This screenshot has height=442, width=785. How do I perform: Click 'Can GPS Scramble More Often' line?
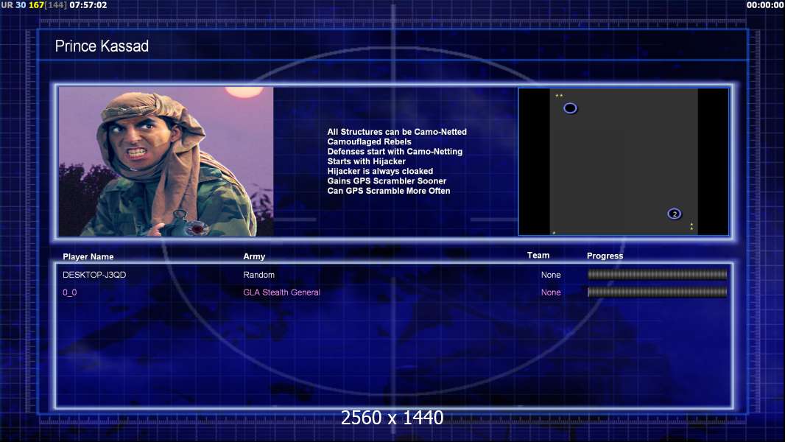coord(389,191)
